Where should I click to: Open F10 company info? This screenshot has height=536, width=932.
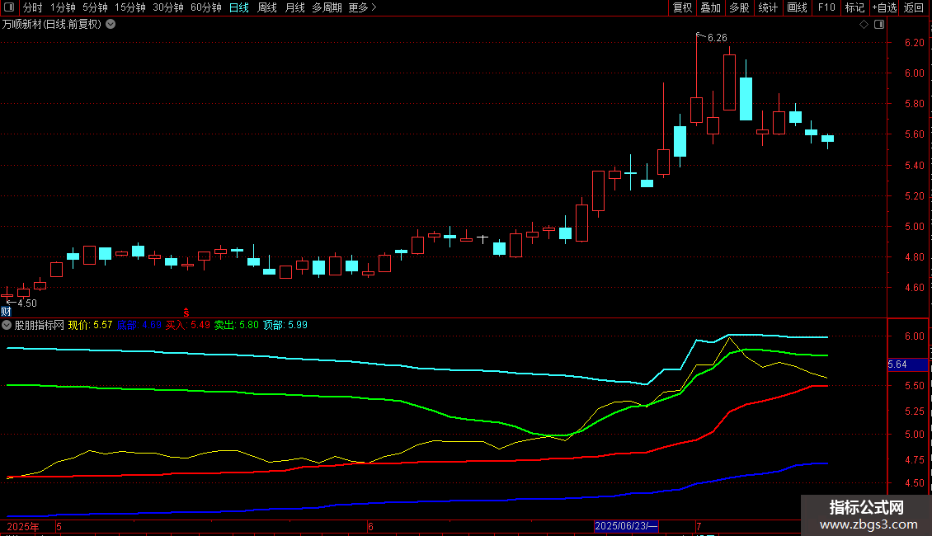(826, 7)
